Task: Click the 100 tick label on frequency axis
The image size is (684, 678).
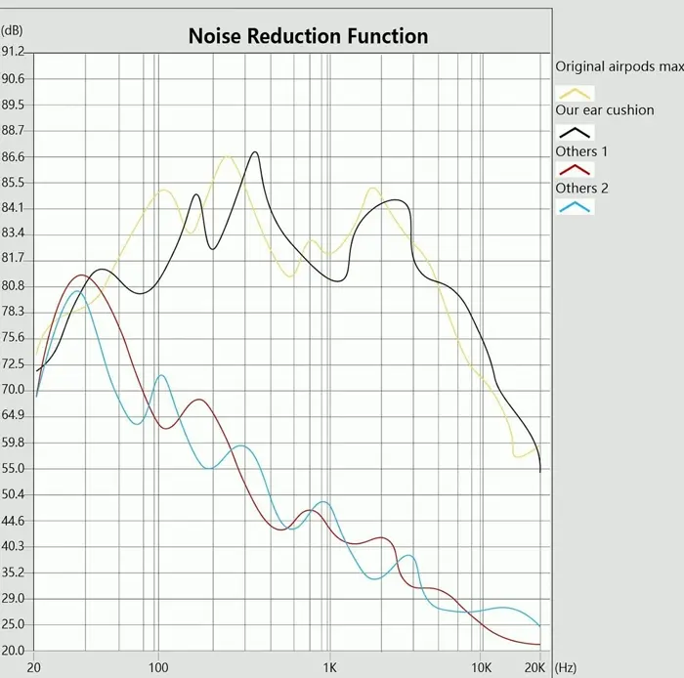Action: click(158, 667)
